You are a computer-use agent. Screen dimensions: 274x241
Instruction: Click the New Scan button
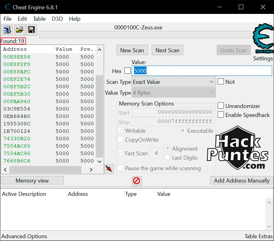coord(132,50)
